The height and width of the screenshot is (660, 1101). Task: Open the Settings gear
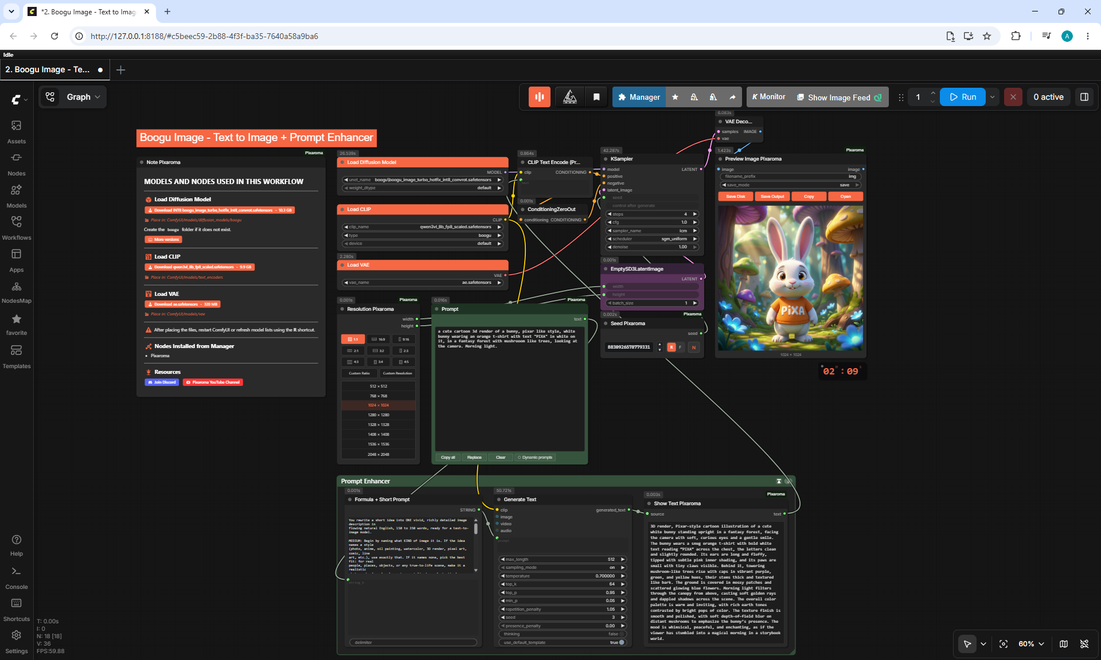coord(16,641)
